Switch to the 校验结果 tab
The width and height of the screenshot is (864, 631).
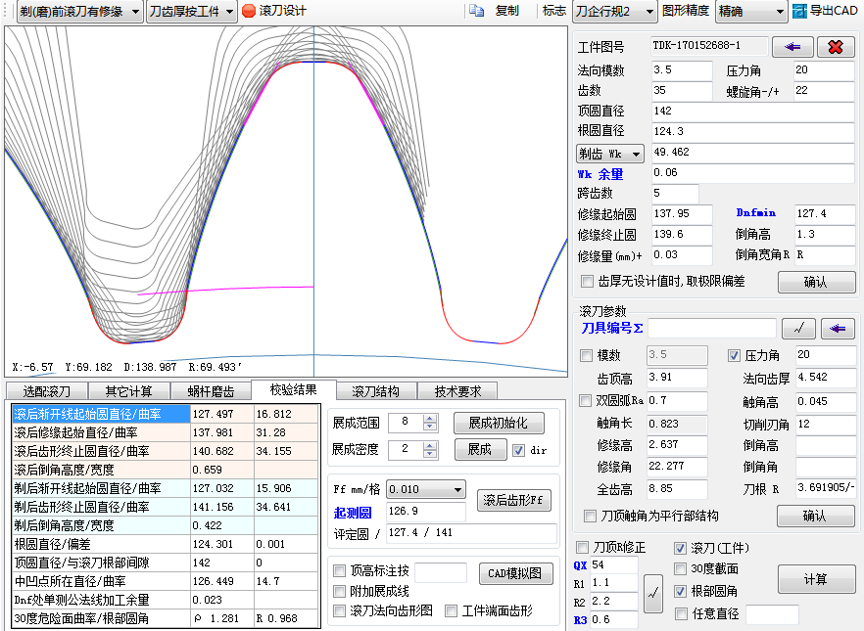pyautogui.click(x=293, y=390)
